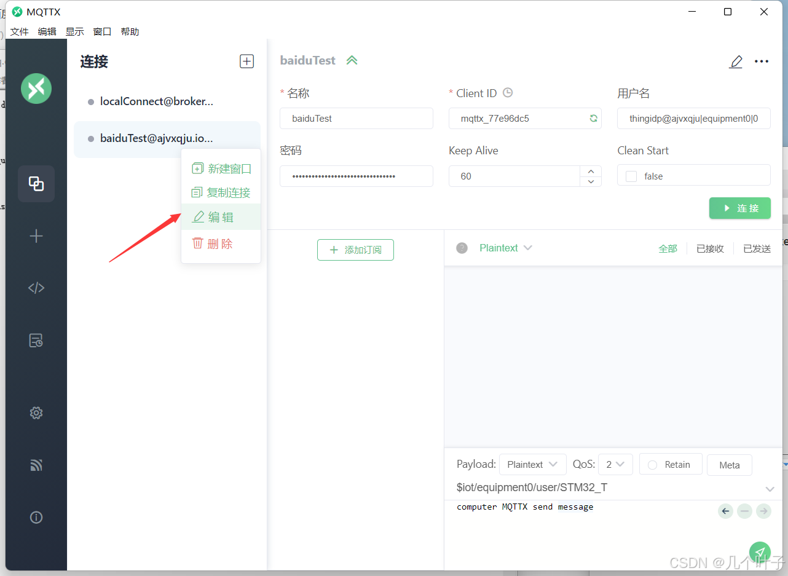Click the Keep Alive input showing 60
The height and width of the screenshot is (576, 788).
coord(514,176)
